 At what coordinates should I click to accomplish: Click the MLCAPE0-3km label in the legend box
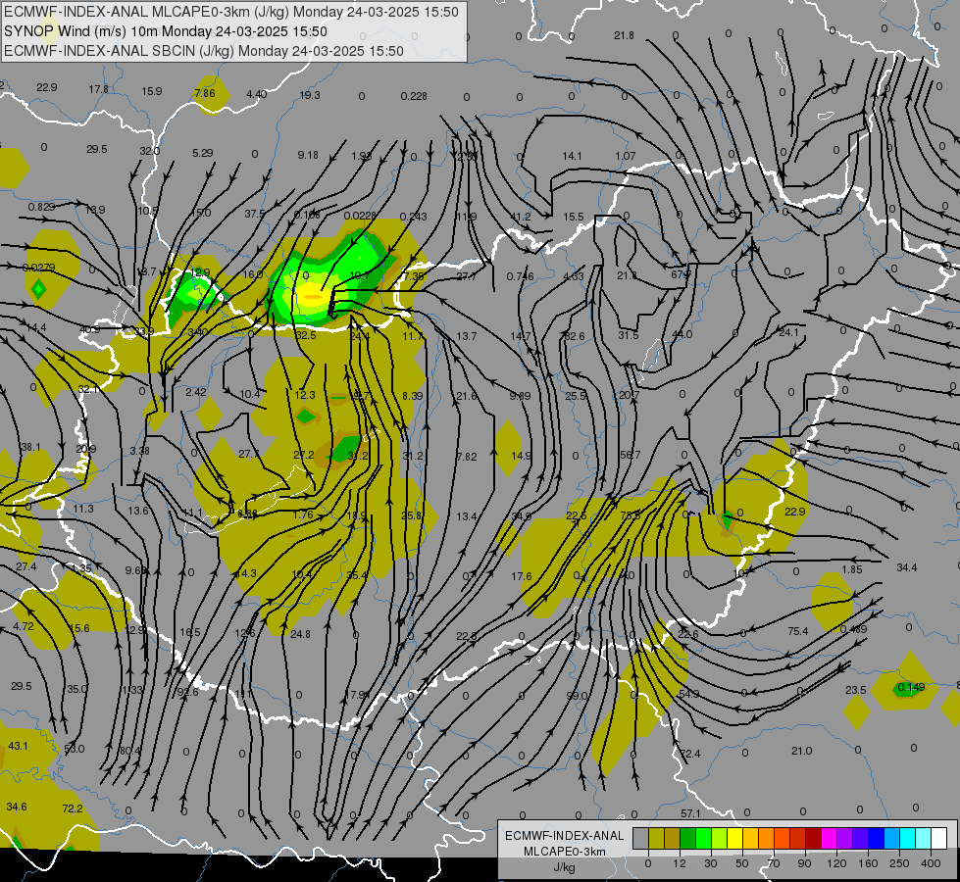click(565, 852)
